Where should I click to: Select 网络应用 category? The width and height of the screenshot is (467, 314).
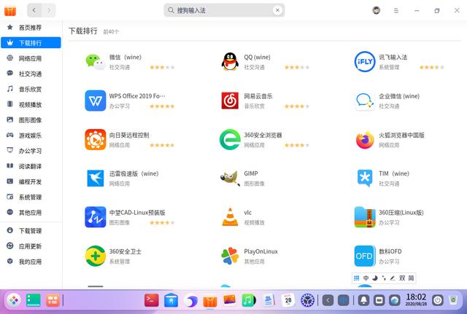click(31, 58)
